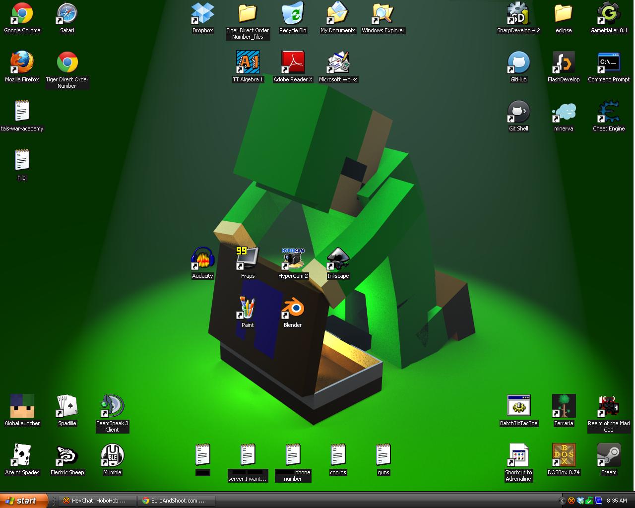This screenshot has width=635, height=508.
Task: Select the Dropbox desktop shortcut
Action: point(202,13)
